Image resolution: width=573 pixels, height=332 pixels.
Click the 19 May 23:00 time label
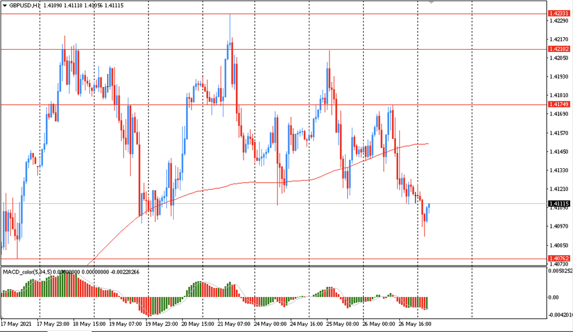point(162,323)
